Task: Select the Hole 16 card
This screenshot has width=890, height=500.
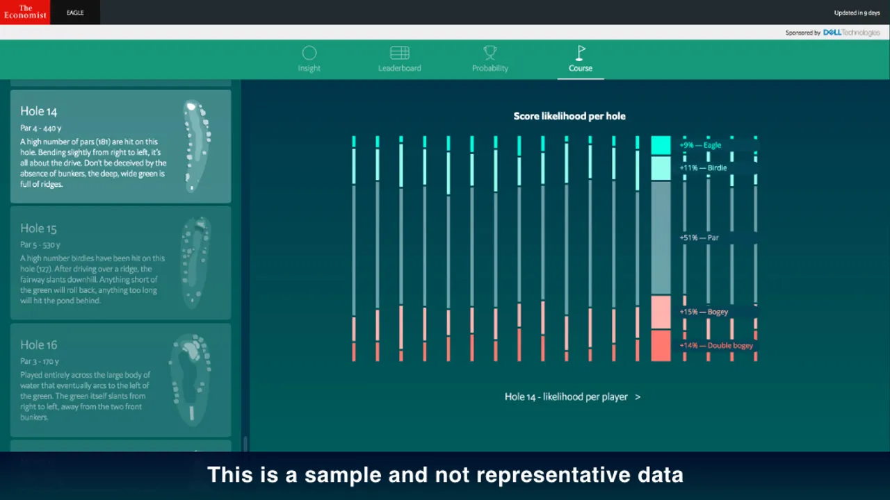Action: click(121, 380)
